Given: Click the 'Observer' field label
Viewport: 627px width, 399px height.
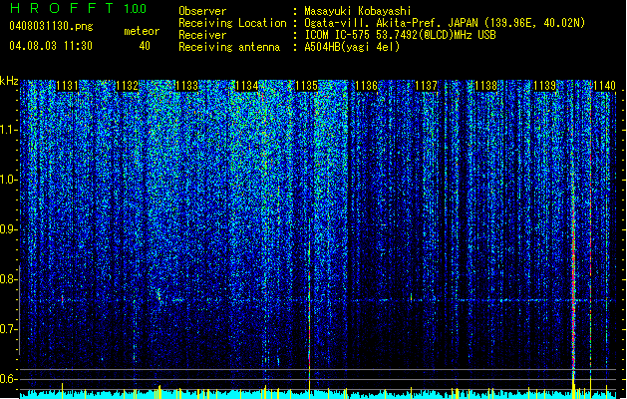Looking at the screenshot, I should click(x=202, y=11).
